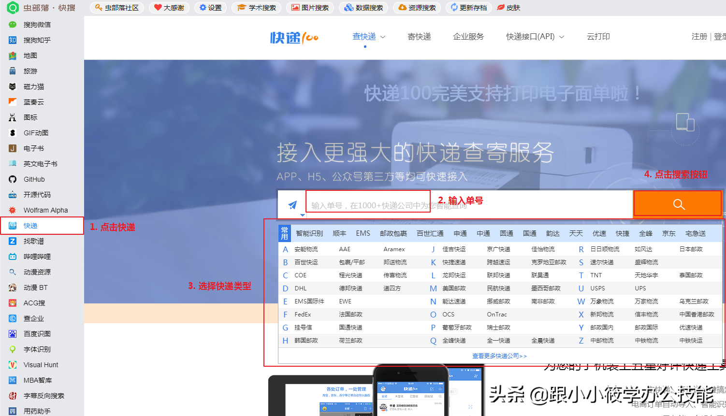The height and width of the screenshot is (416, 726).
Task: Open the 动漫 BT icon
Action: [x=13, y=287]
